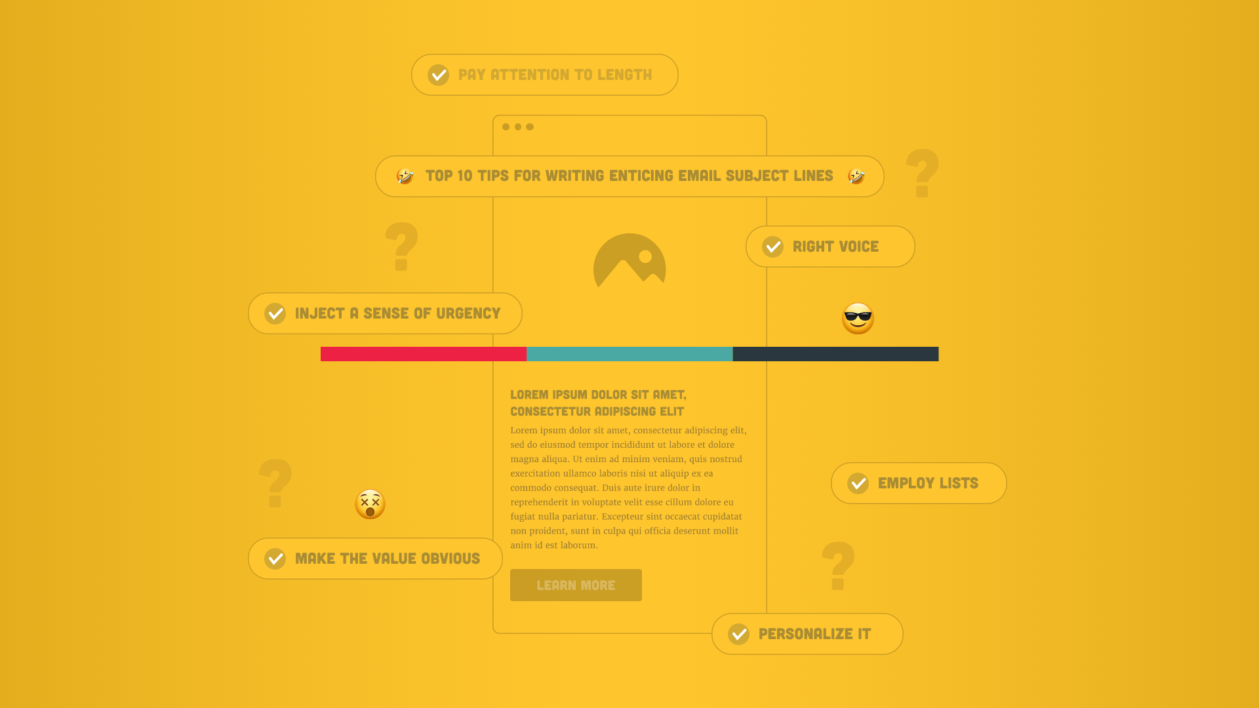Image resolution: width=1259 pixels, height=708 pixels.
Task: Click the Lorem Ipsum body text area
Action: point(629,486)
